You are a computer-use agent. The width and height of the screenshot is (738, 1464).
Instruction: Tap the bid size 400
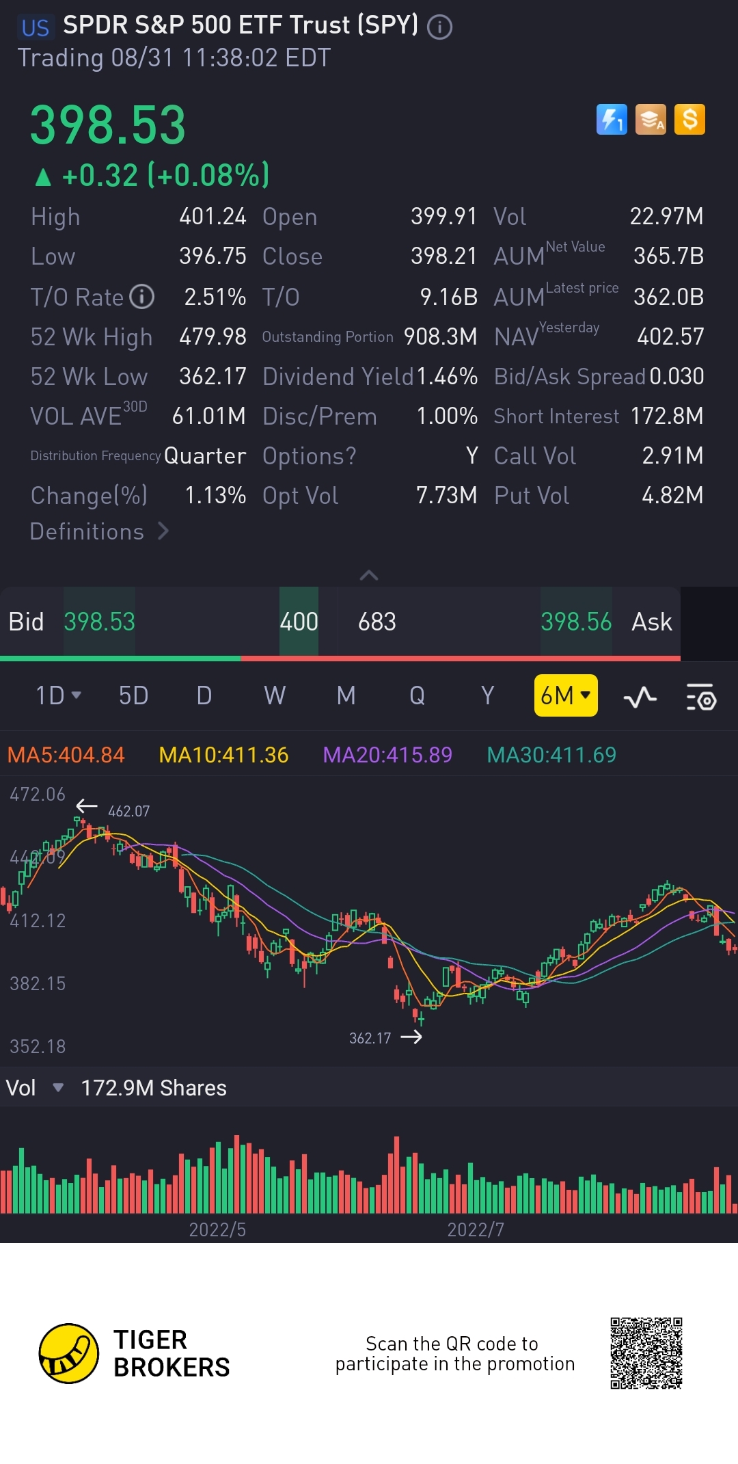click(299, 622)
